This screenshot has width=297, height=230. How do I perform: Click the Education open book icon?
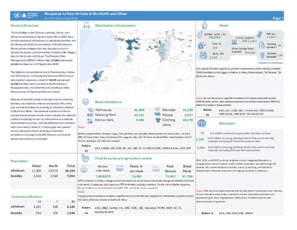202,124
